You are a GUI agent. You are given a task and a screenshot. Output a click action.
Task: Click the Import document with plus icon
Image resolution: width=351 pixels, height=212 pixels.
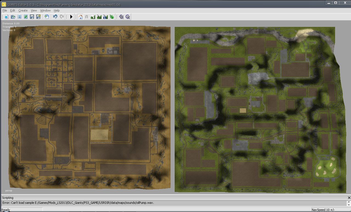click(x=47, y=17)
